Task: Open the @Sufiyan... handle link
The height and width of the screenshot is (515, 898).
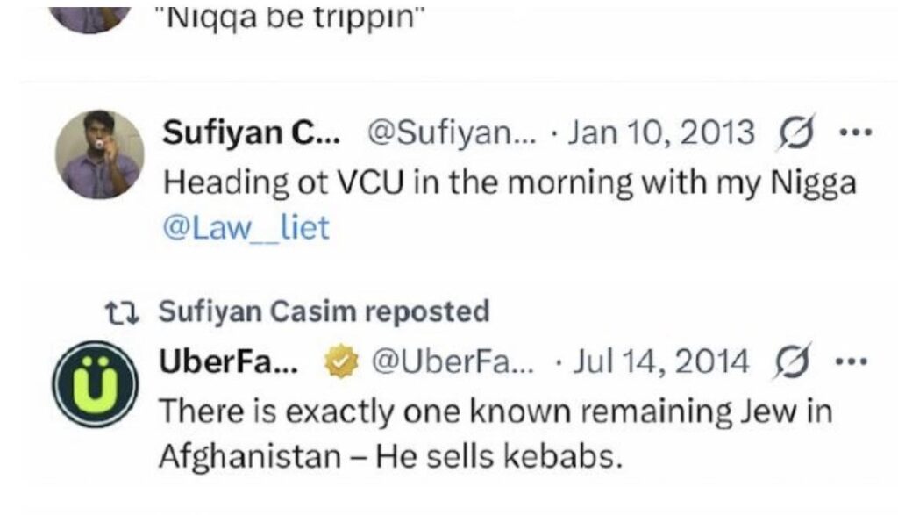Action: click(447, 133)
